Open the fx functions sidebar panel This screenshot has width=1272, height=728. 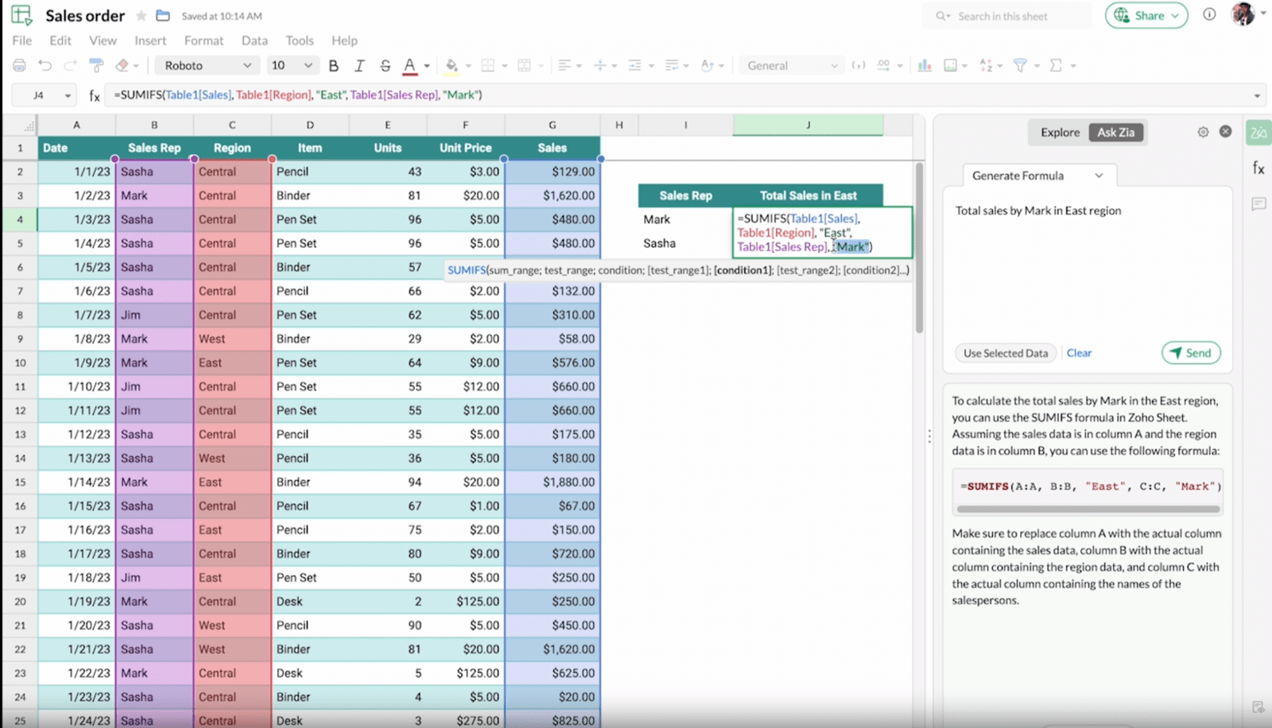pos(1258,168)
